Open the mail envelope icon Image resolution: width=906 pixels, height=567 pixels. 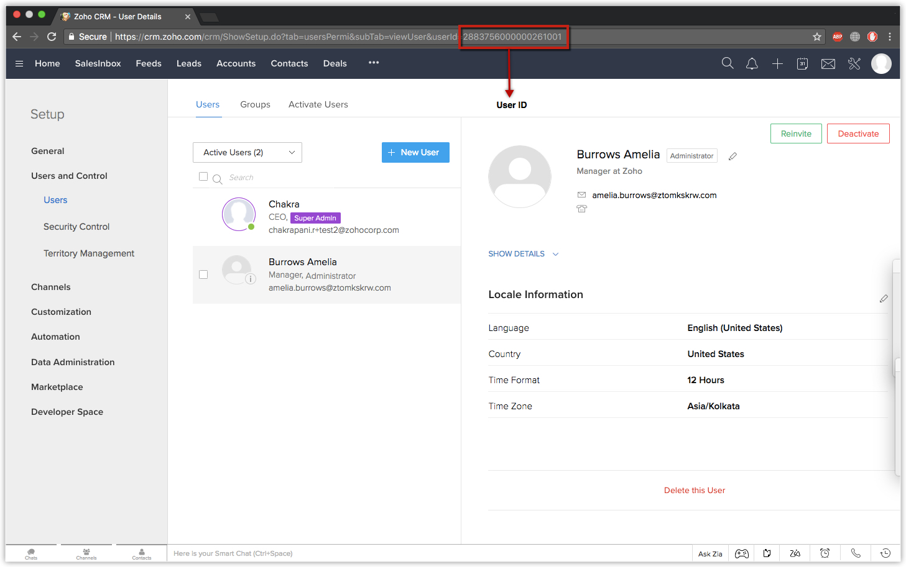(828, 63)
